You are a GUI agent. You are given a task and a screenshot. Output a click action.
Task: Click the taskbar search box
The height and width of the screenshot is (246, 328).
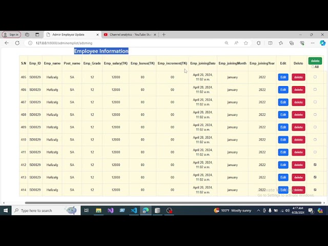[x=46, y=211]
